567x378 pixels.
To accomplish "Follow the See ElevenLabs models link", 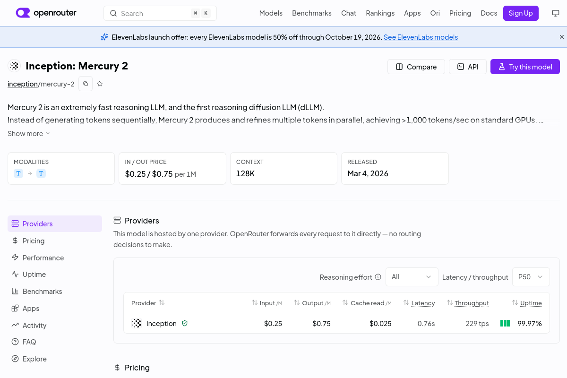I will tap(421, 37).
